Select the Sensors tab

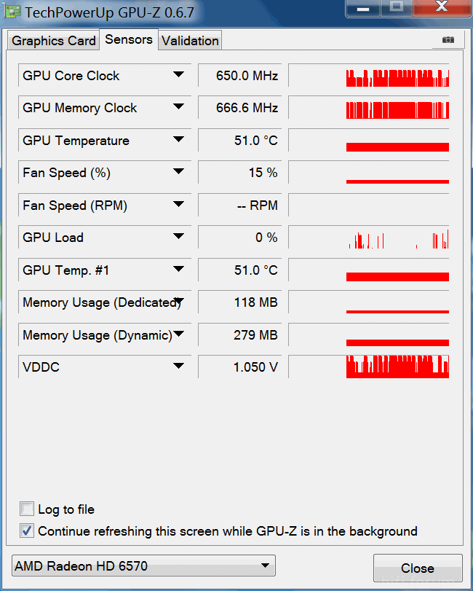pos(129,39)
